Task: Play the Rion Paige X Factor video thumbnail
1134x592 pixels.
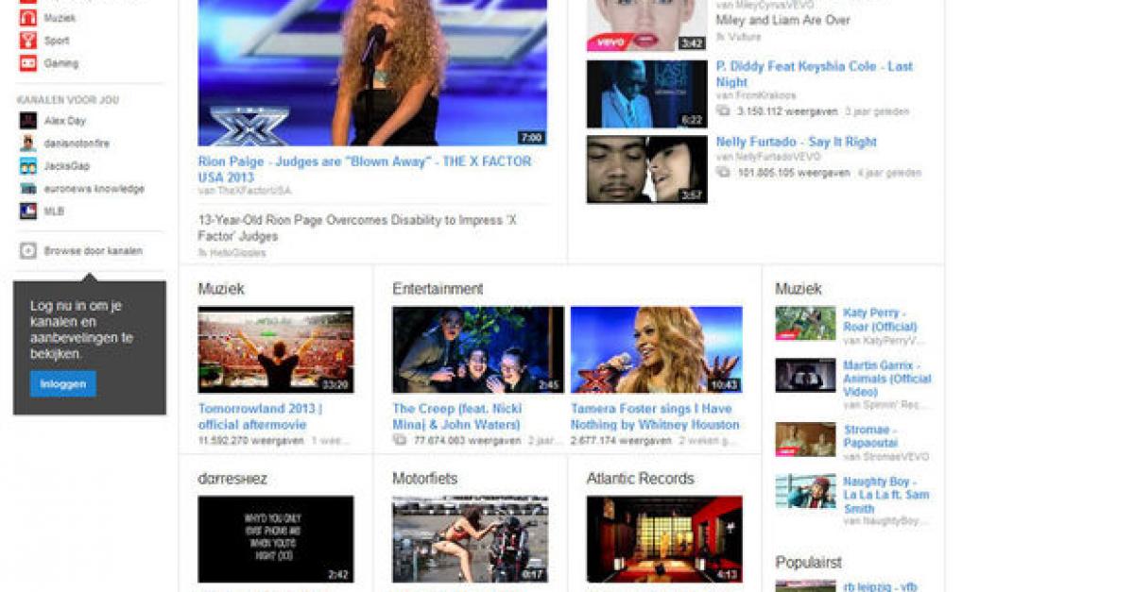Action: click(372, 73)
